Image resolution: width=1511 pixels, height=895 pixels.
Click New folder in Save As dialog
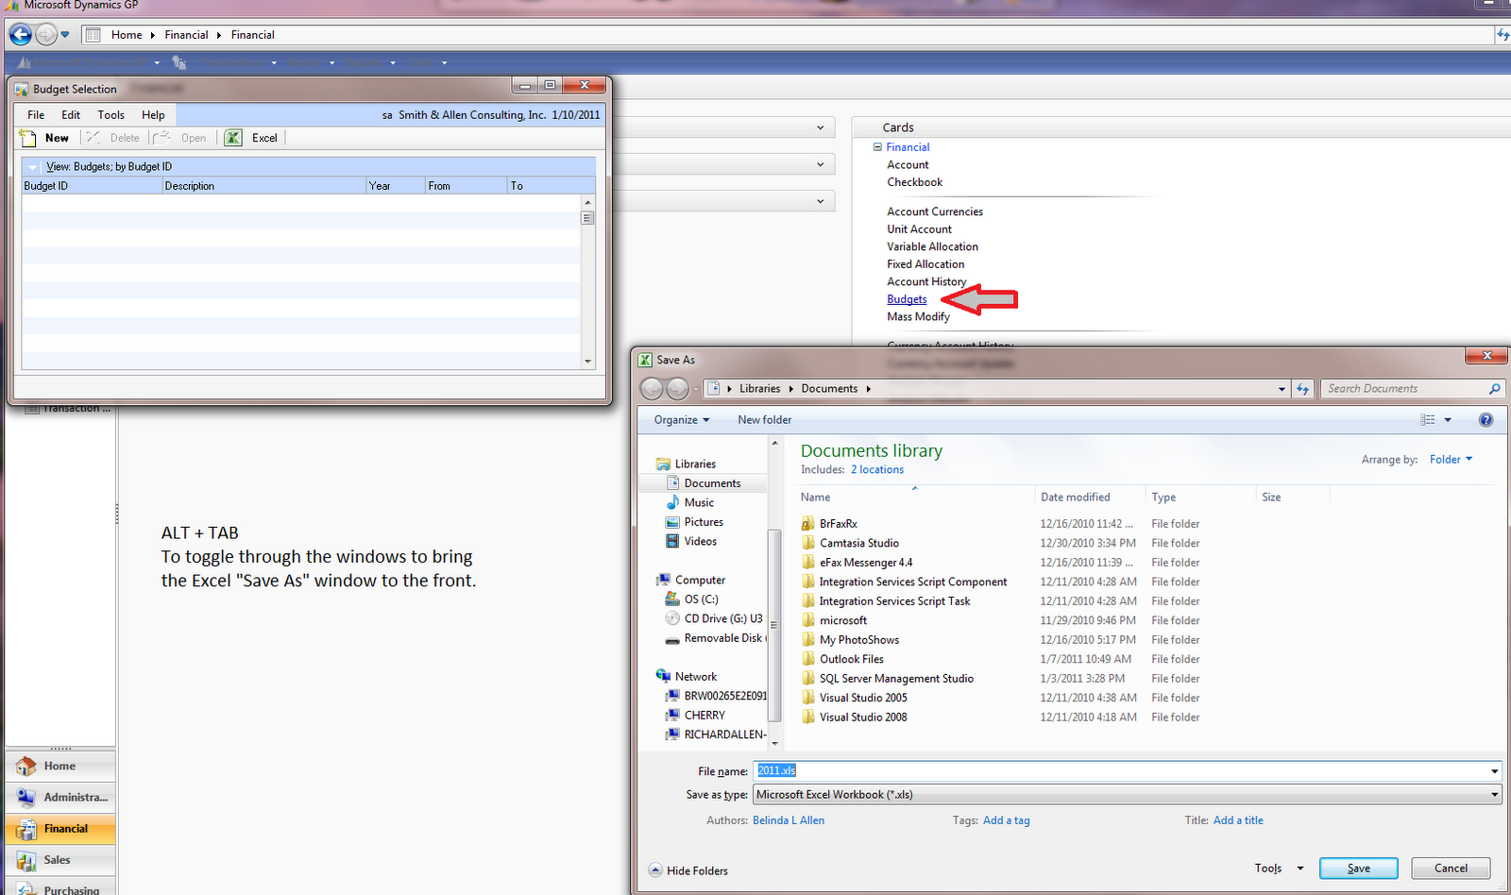pos(764,420)
